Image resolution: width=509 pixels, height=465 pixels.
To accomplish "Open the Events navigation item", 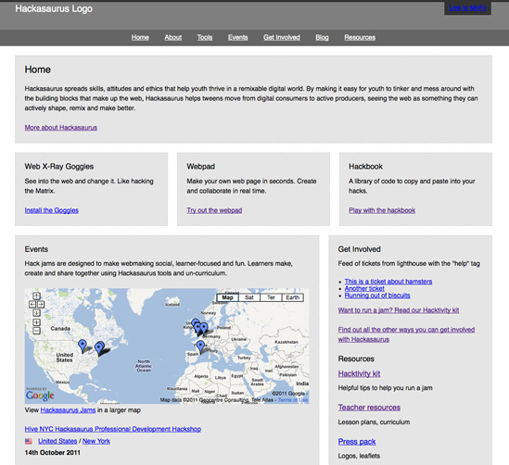I will pos(238,37).
